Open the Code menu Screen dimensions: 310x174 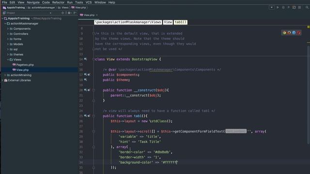[46, 2]
